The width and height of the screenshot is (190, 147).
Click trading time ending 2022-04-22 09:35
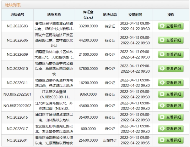tap(135, 140)
